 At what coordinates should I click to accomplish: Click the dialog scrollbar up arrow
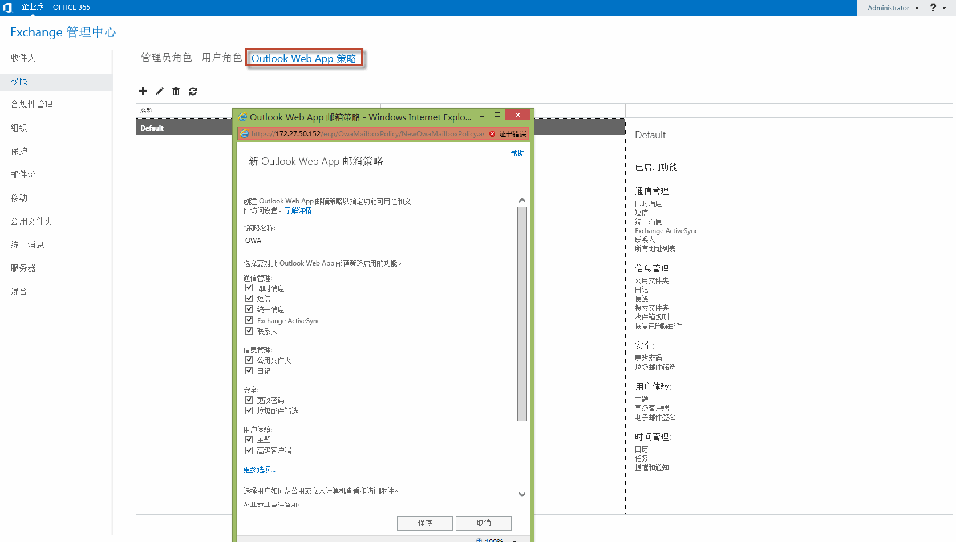click(522, 201)
